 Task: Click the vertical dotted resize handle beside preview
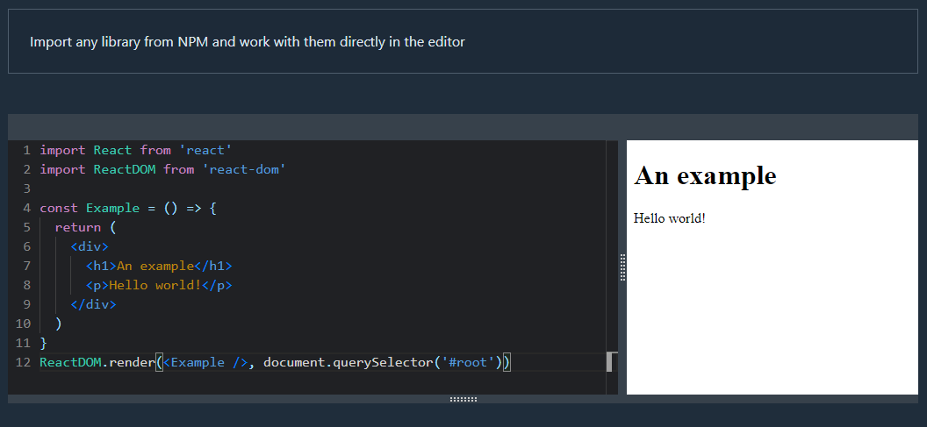(x=622, y=267)
